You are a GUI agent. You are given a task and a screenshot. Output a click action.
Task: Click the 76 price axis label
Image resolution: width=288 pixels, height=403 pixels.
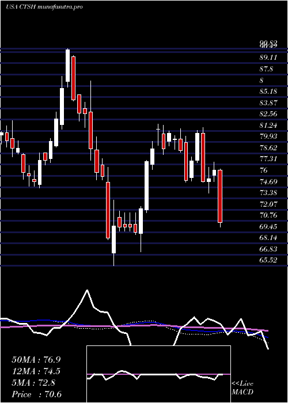coord(264,170)
